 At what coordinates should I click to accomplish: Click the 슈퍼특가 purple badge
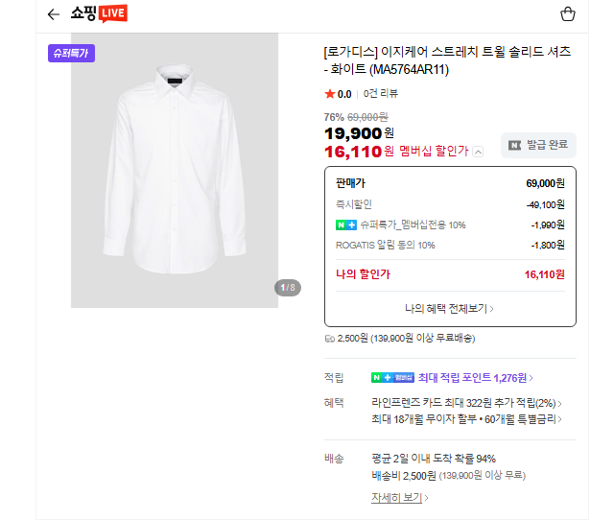71,54
